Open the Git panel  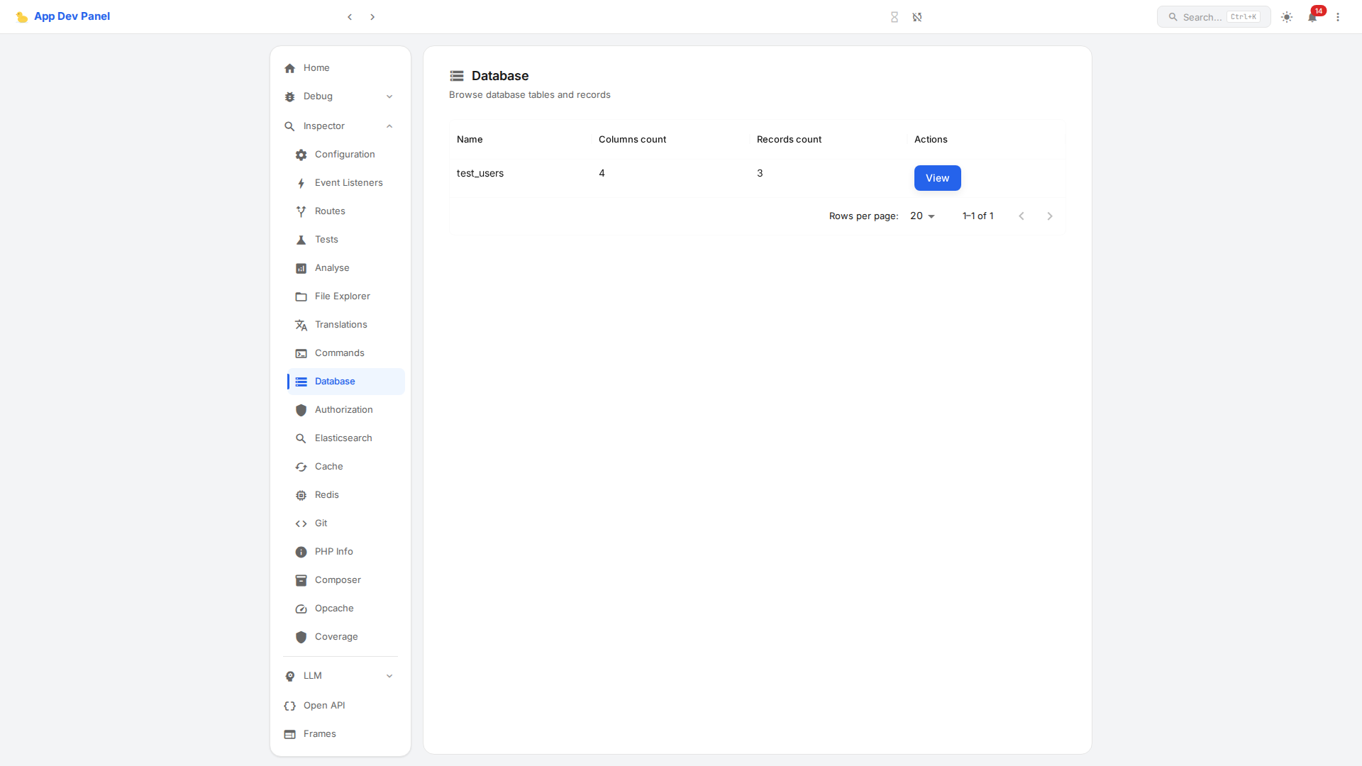[x=321, y=523]
